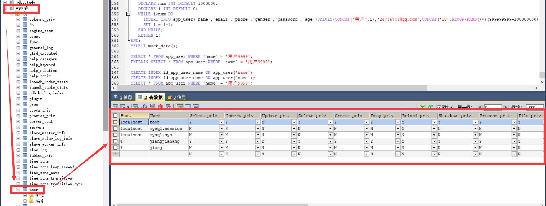Toggle the select-all checkbox in grid header
The height and width of the screenshot is (206, 546).
(115, 116)
